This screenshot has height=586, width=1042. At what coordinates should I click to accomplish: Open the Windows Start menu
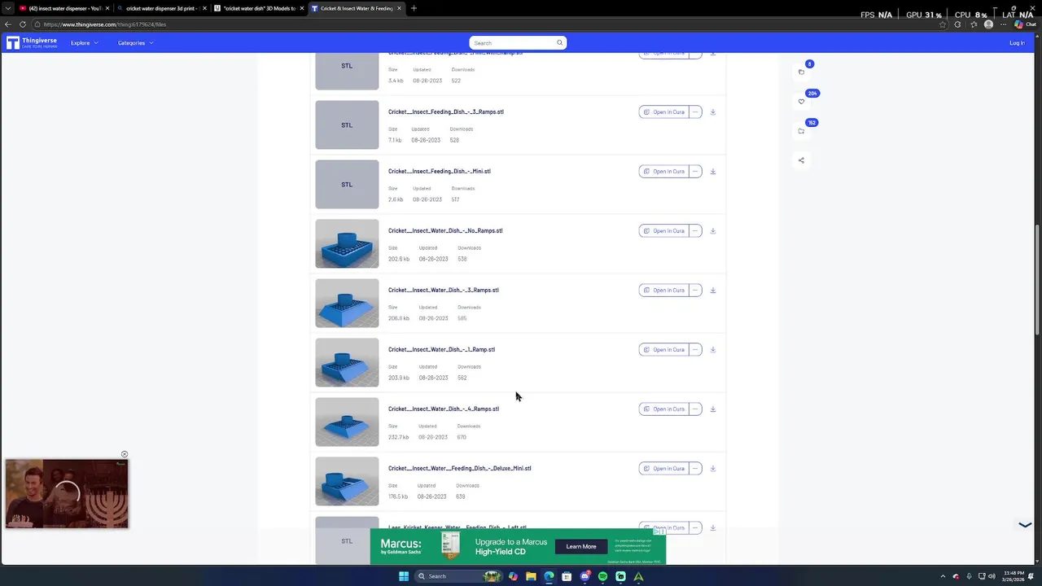pos(403,576)
